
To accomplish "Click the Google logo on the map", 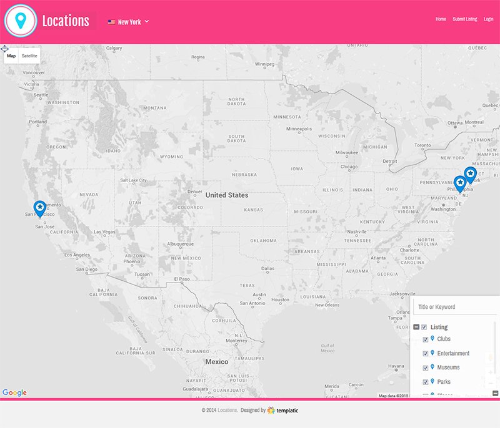I will 14,392.
